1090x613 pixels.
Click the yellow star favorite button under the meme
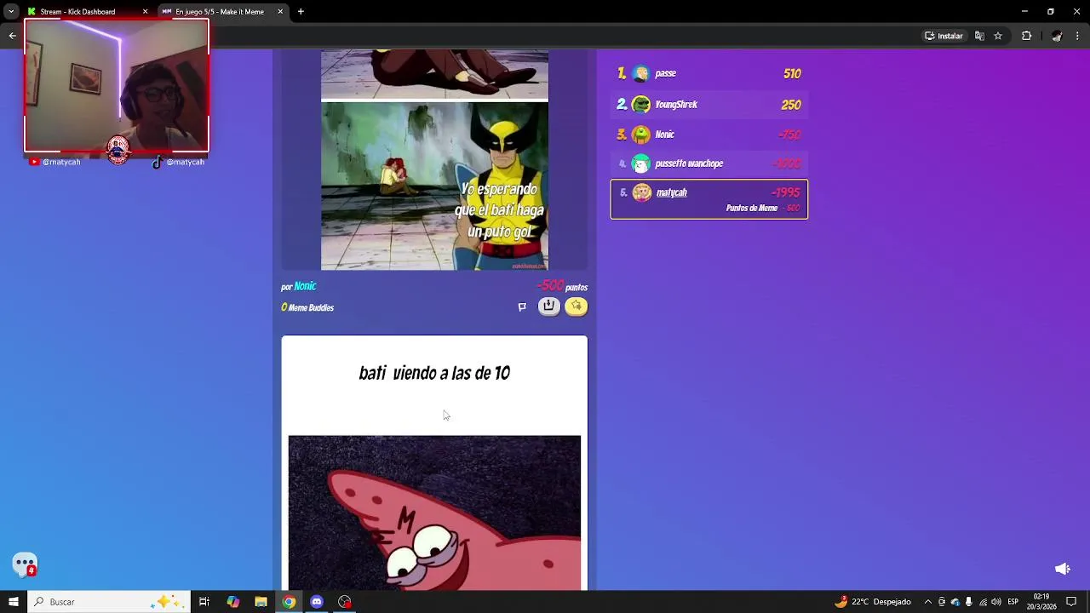pyautogui.click(x=577, y=306)
